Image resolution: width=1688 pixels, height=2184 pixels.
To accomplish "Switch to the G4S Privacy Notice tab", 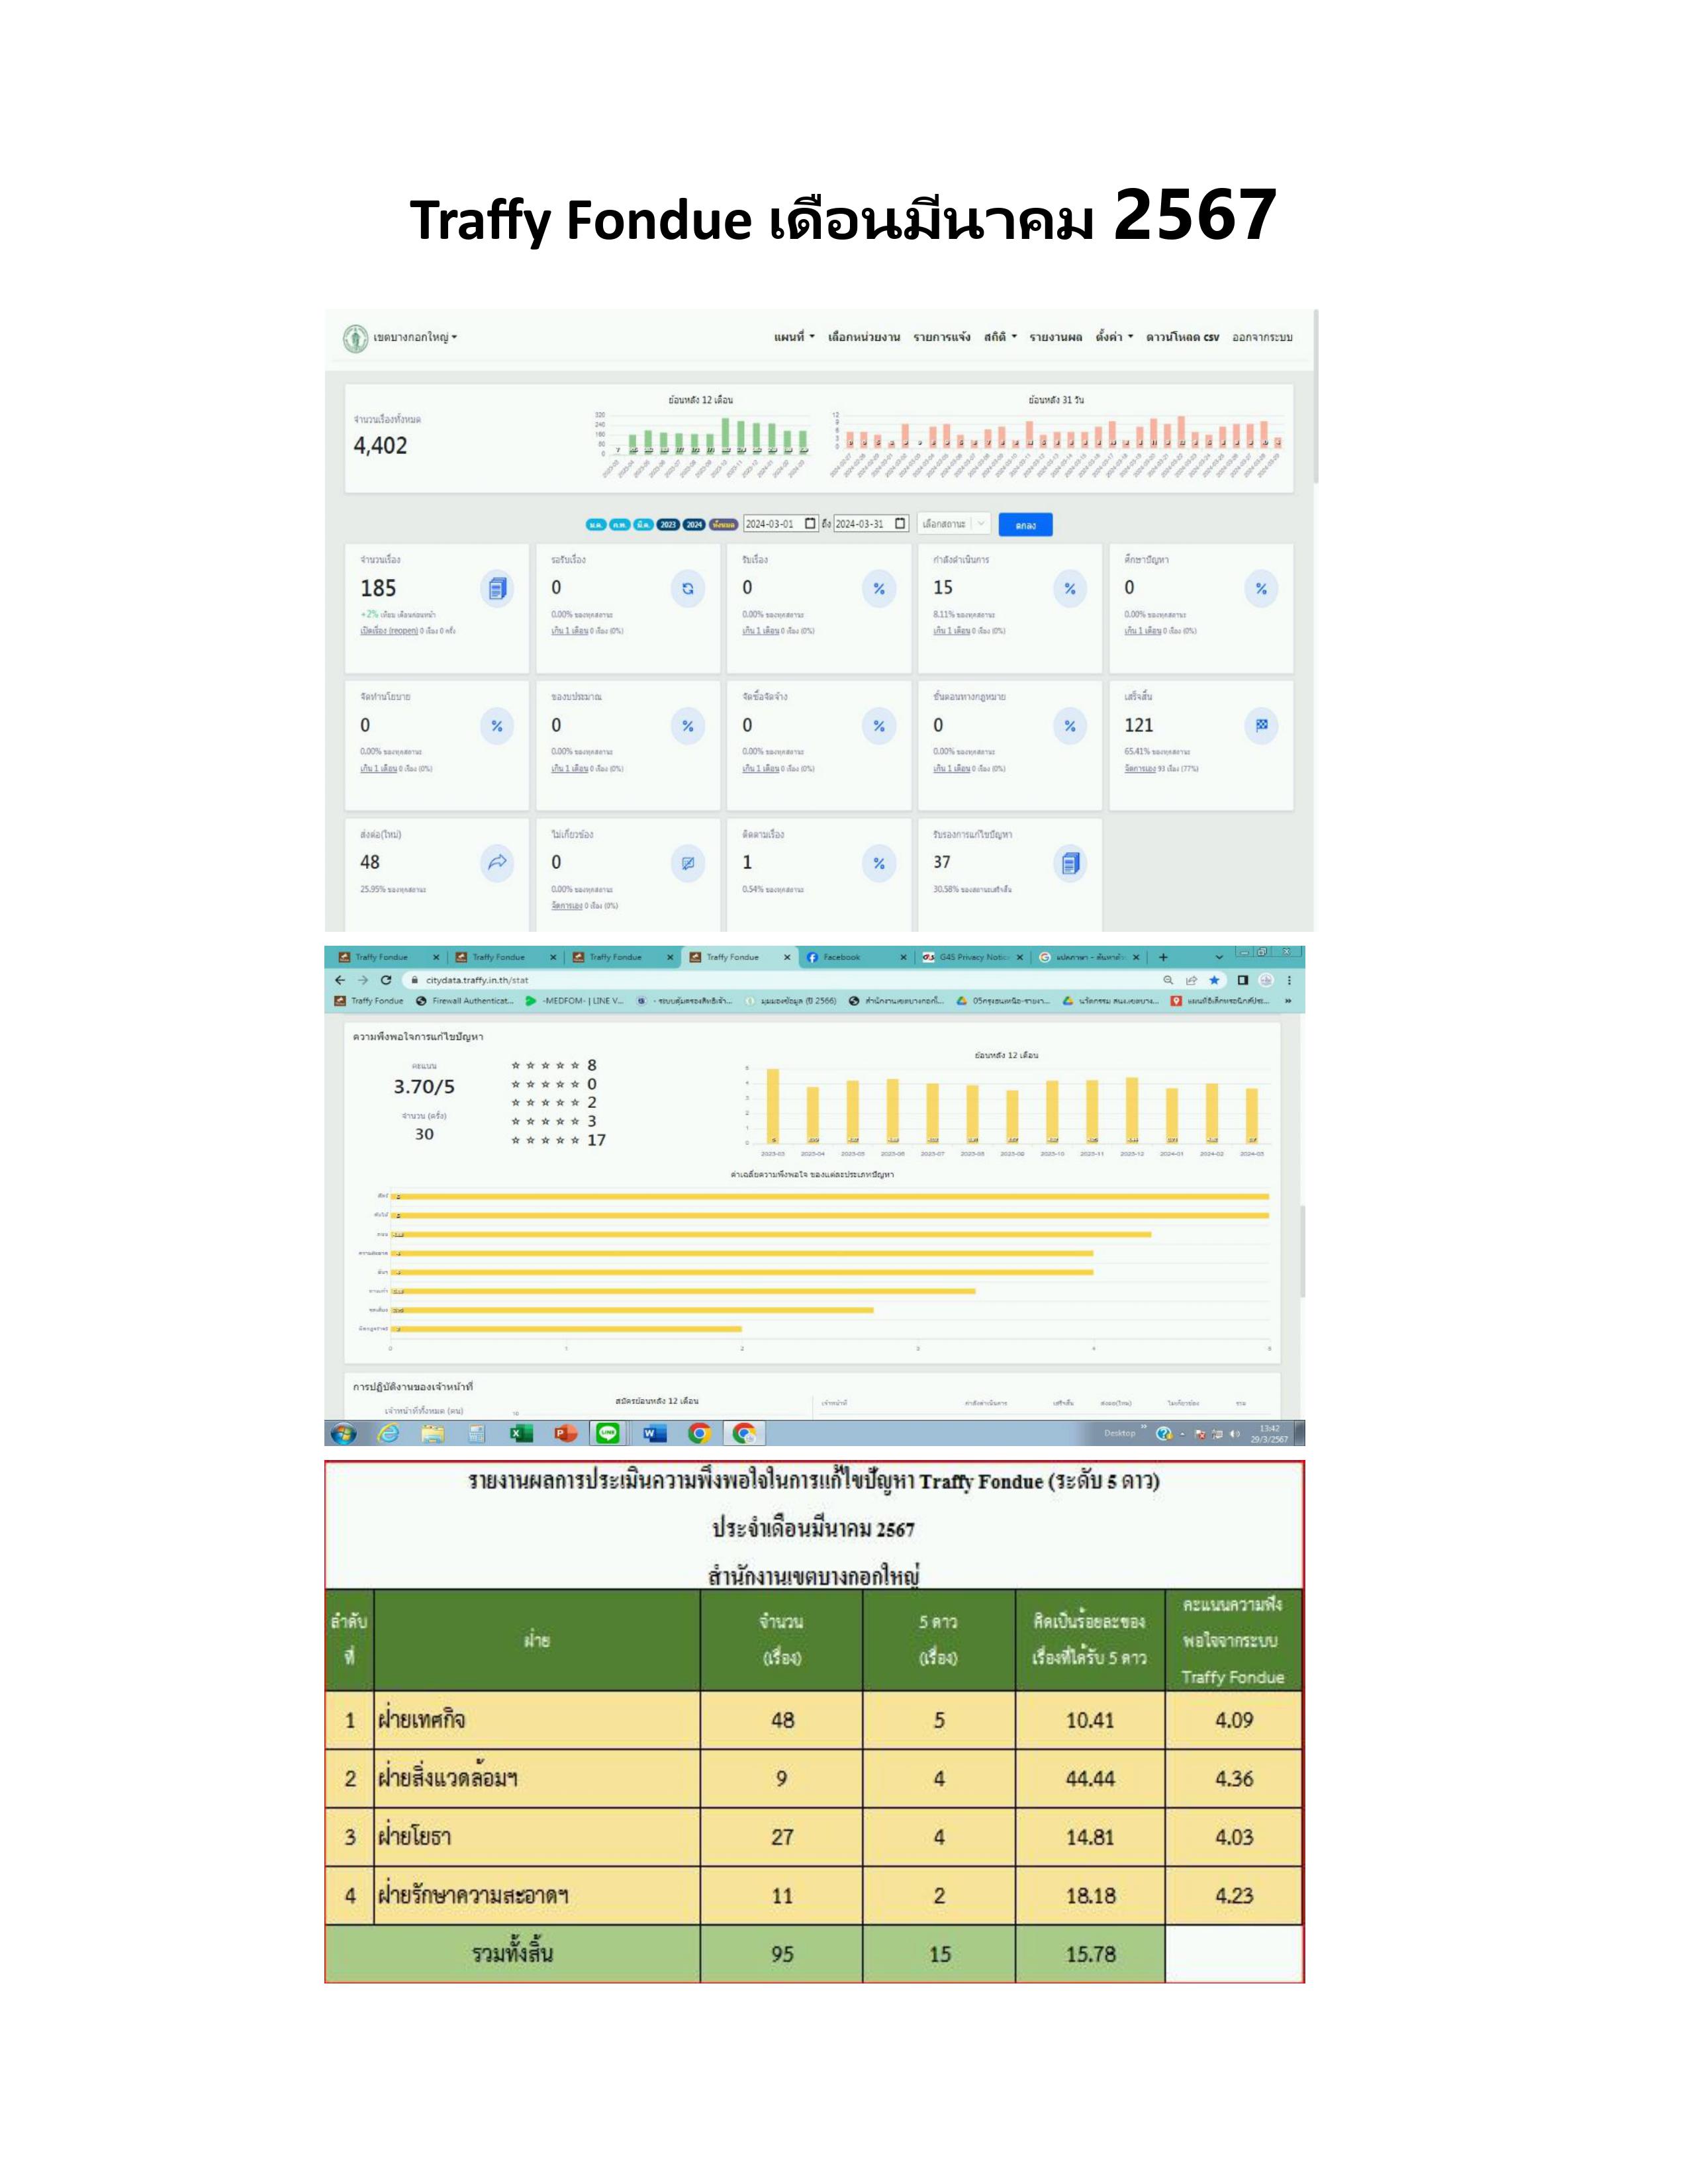I will (x=972, y=957).
